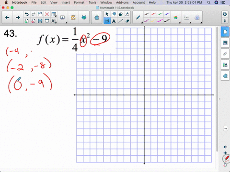Toggle the highlighted Pens tool

tap(107, 21)
